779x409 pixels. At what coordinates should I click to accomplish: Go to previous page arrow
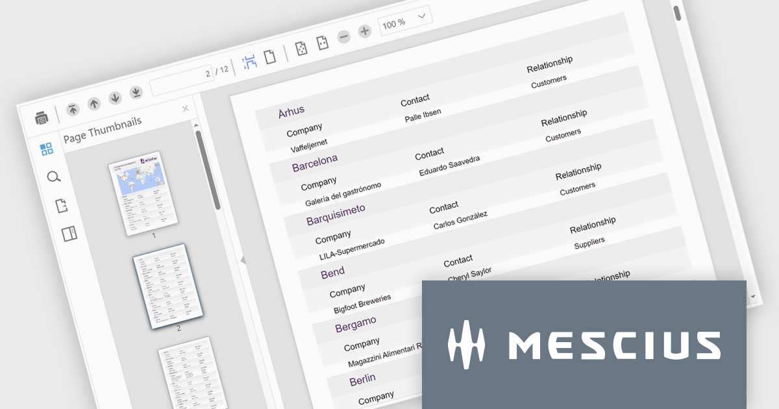point(94,103)
